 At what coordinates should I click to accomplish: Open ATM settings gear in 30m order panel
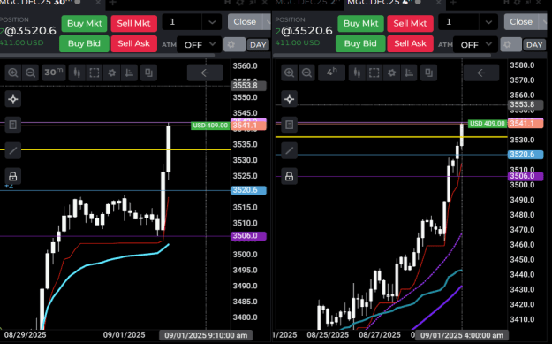pyautogui.click(x=234, y=45)
